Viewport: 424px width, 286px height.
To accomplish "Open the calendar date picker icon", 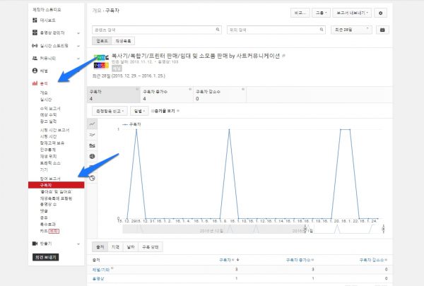I will pos(382,30).
